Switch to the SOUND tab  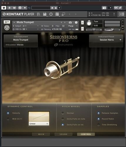(63, 134)
